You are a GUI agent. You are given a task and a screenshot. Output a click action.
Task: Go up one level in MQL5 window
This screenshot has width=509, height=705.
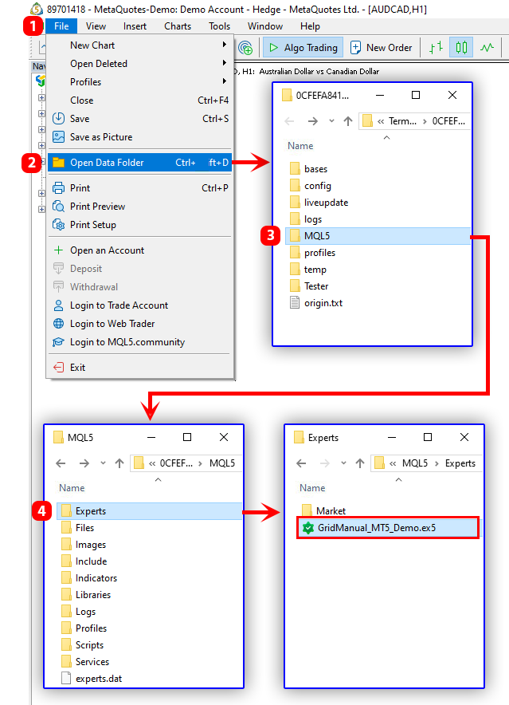pyautogui.click(x=119, y=463)
